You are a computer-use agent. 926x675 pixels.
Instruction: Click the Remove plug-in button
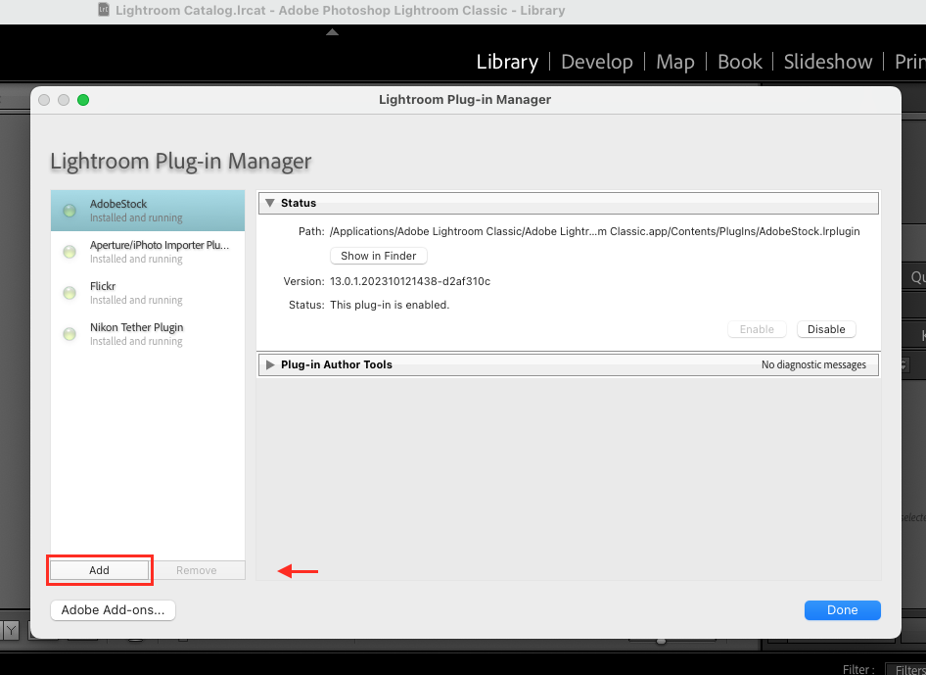(x=197, y=570)
